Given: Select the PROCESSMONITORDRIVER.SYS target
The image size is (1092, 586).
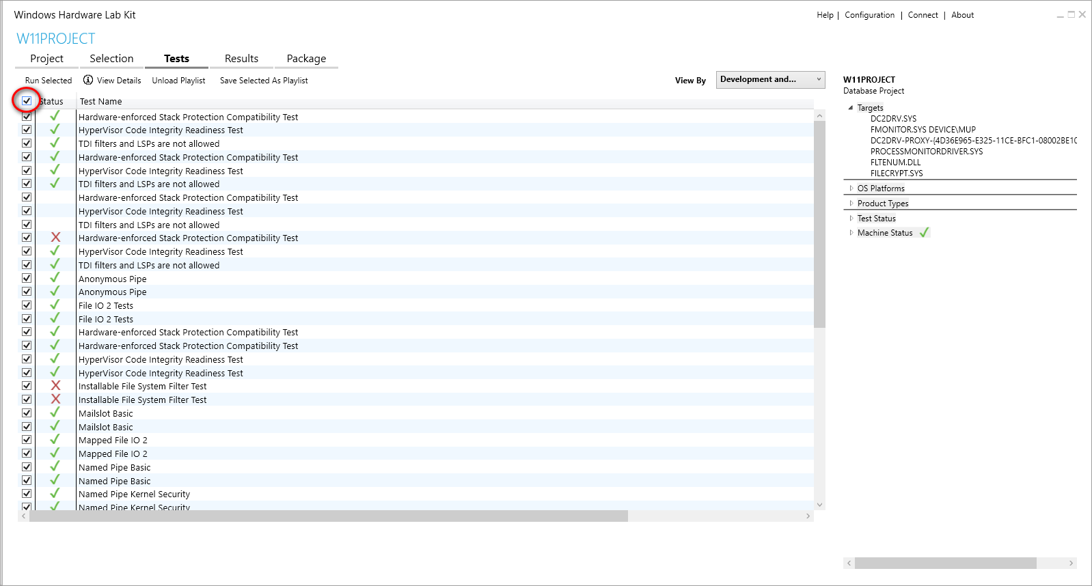Looking at the screenshot, I should pos(926,152).
